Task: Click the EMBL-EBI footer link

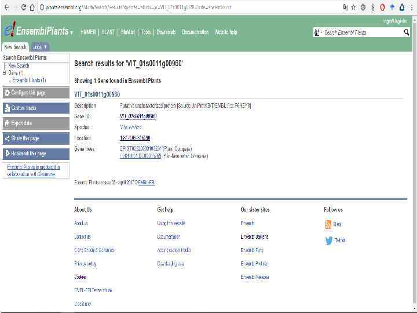Action: [x=147, y=183]
